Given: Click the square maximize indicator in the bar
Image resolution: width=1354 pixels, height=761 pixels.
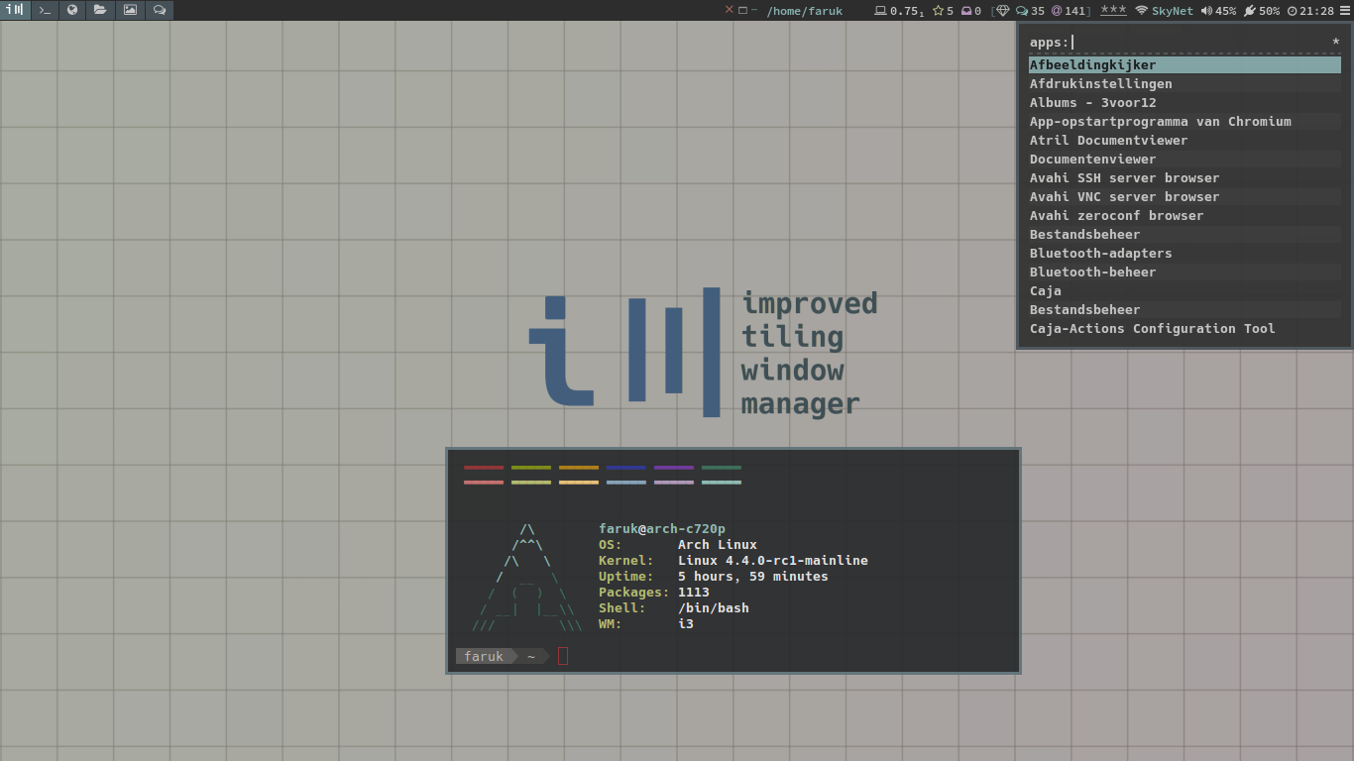Looking at the screenshot, I should click(742, 10).
